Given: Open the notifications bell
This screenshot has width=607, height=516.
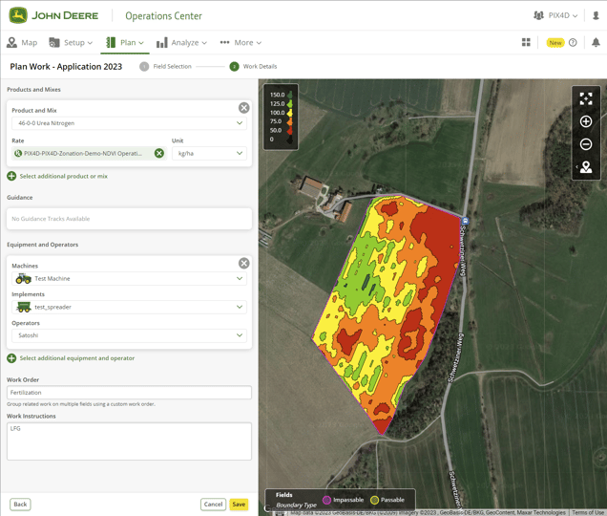Looking at the screenshot, I should coord(596,43).
